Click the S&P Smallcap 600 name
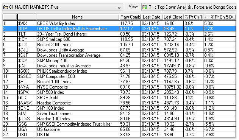 [x=54, y=39]
